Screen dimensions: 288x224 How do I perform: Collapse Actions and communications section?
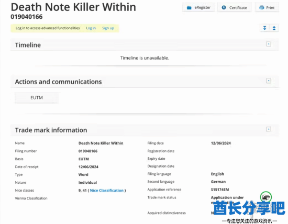[269, 80]
